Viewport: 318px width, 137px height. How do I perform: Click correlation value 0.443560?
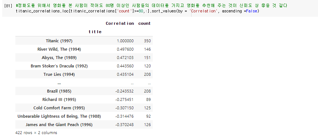coord(125,66)
